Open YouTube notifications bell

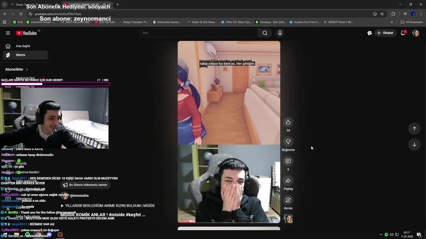point(403,33)
